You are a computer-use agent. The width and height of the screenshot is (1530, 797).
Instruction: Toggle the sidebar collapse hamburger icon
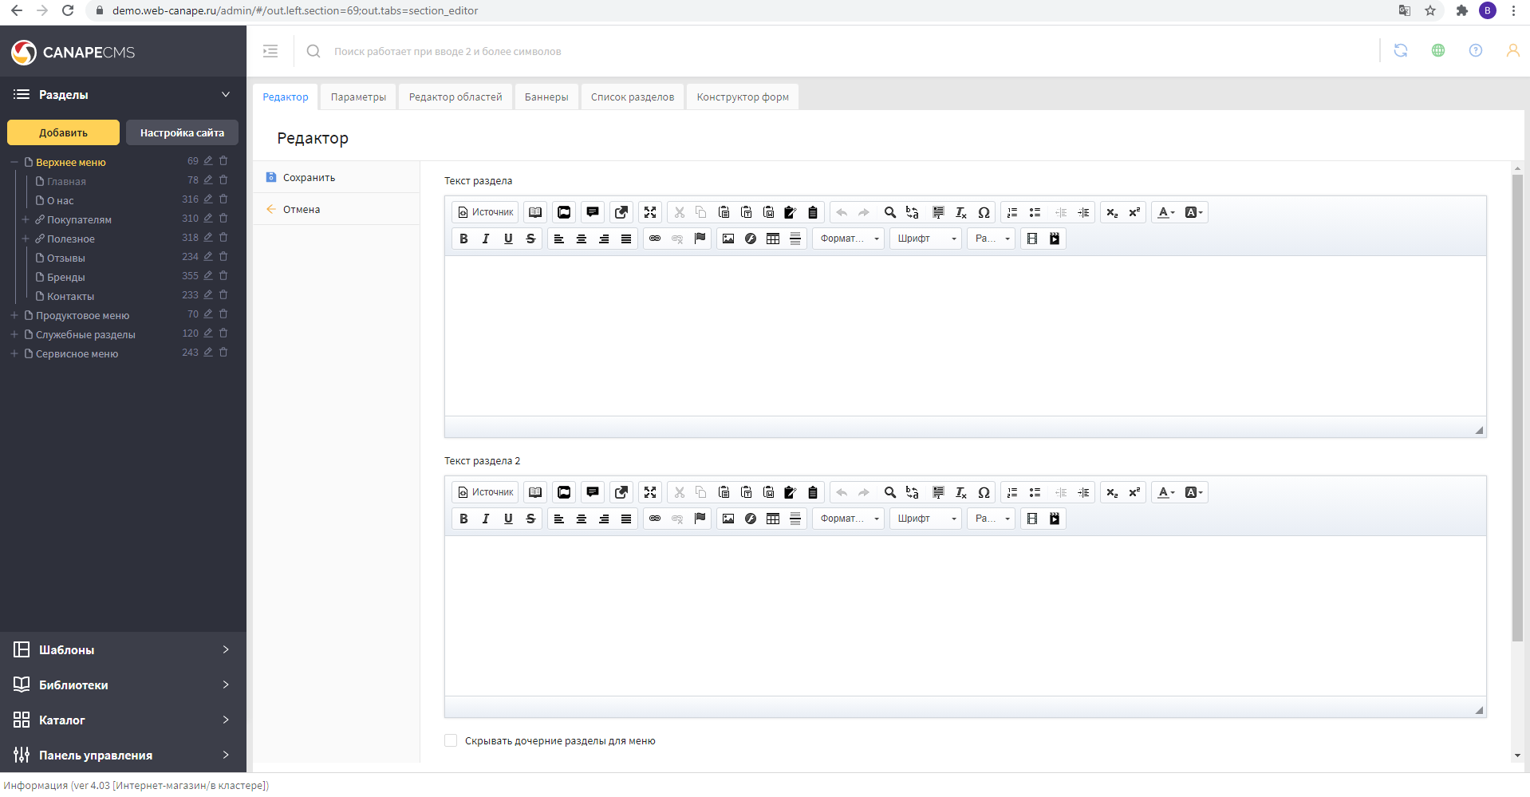270,51
